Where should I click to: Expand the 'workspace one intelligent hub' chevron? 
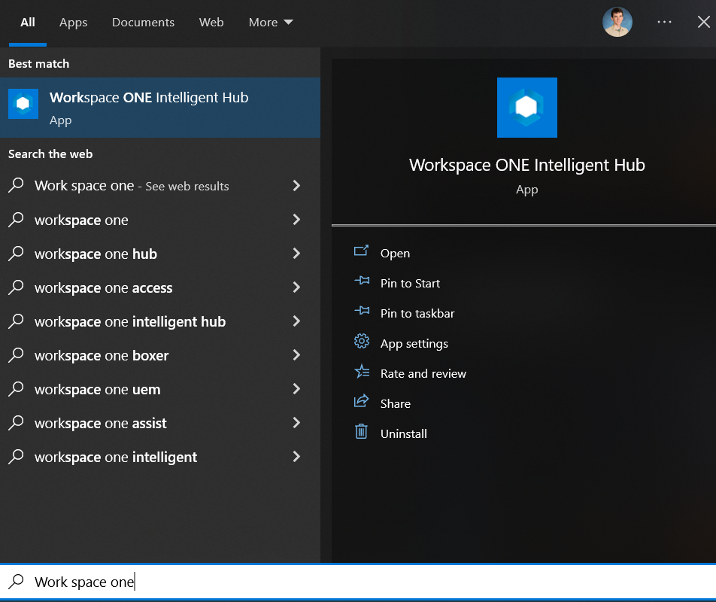(x=296, y=321)
